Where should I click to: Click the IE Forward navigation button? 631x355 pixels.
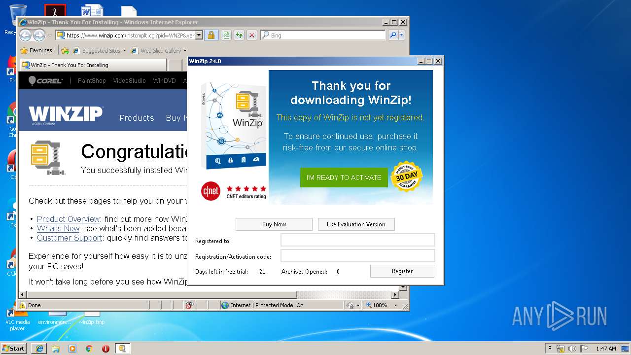tap(39, 35)
